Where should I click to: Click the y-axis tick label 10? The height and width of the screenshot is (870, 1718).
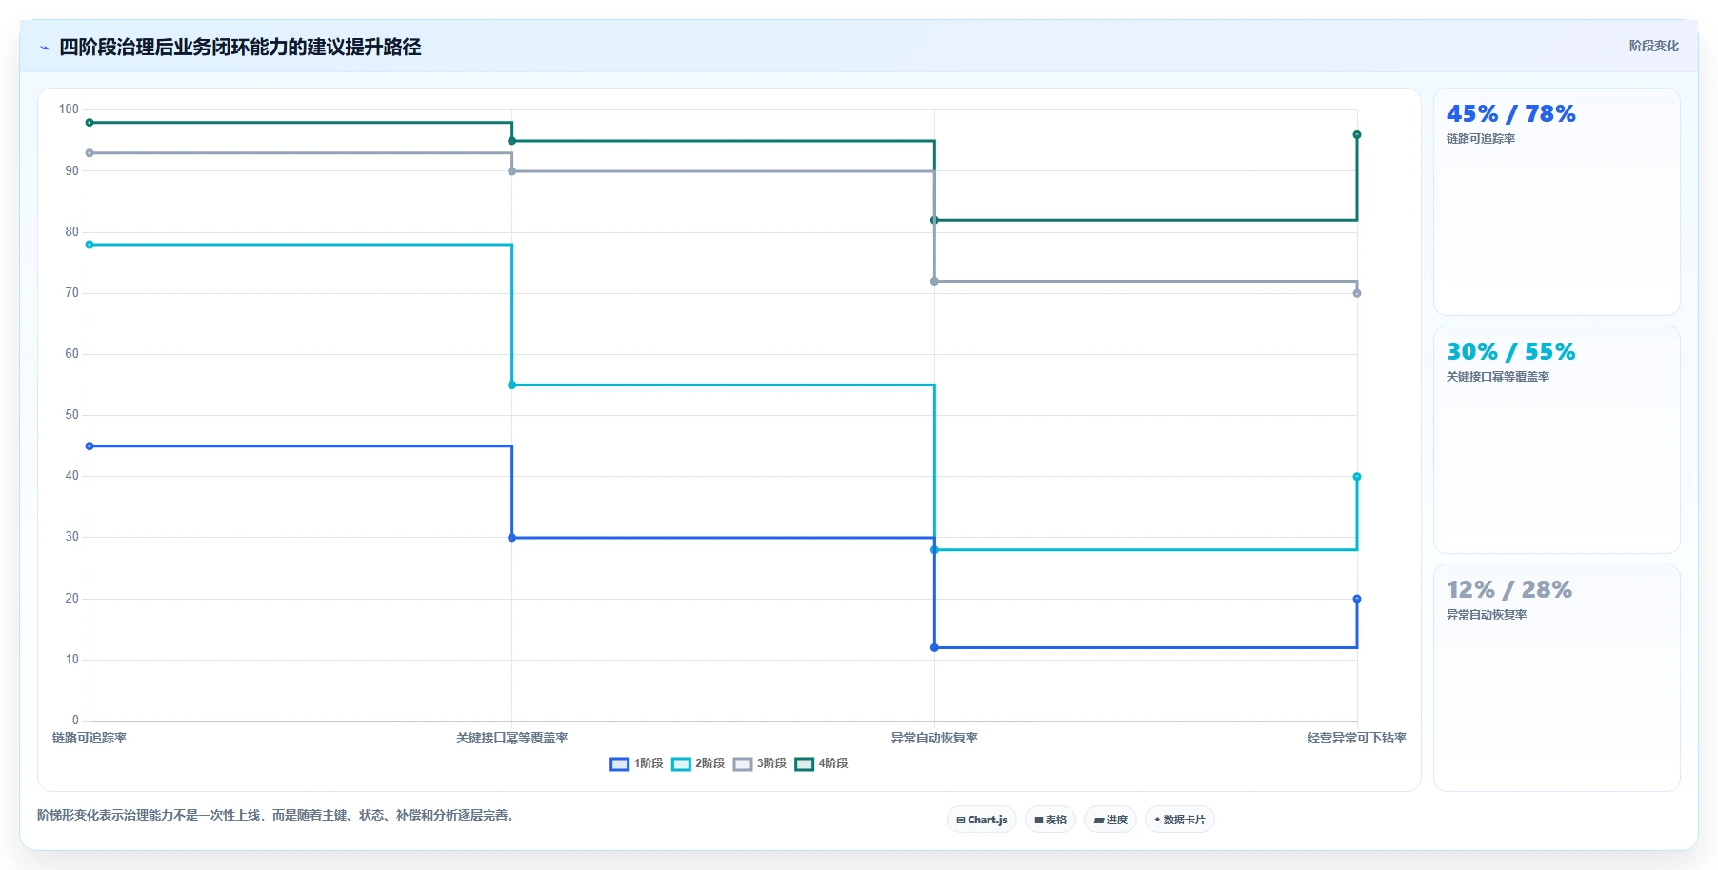(72, 660)
